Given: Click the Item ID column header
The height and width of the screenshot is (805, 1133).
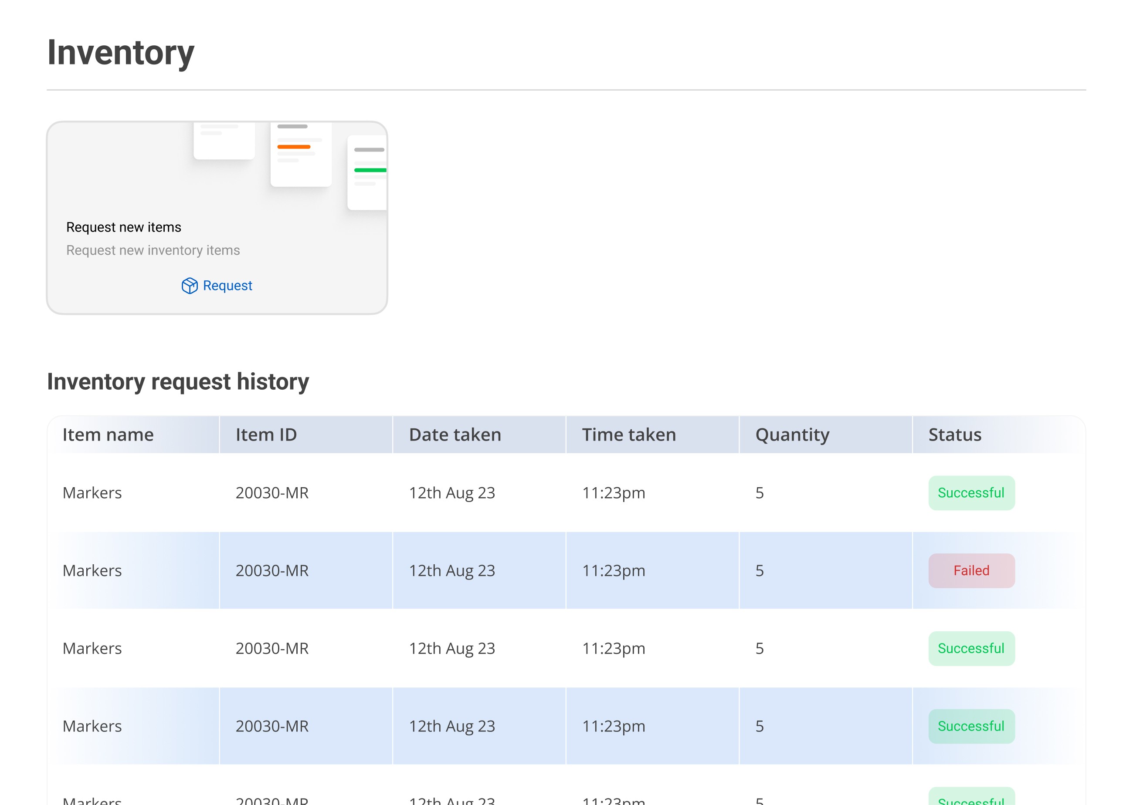Looking at the screenshot, I should (266, 435).
